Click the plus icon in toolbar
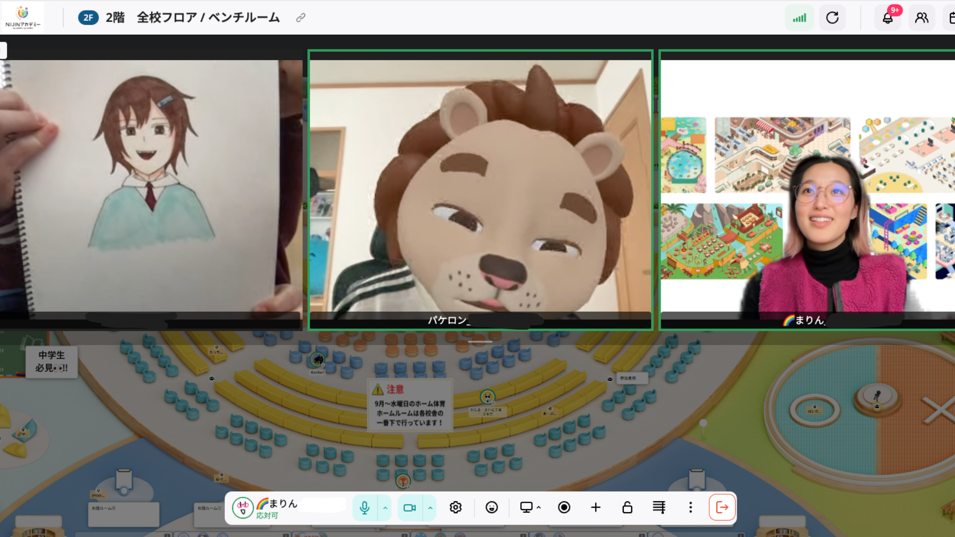 [595, 507]
